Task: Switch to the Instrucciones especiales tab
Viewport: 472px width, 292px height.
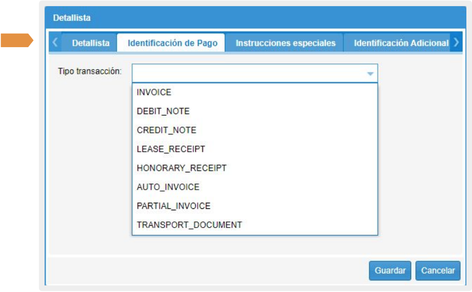Action: pos(285,43)
